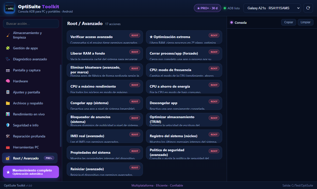Click the sidebar vertical scrollbar

[60, 106]
